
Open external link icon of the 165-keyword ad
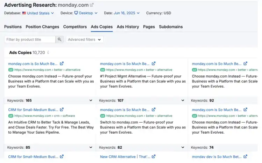[x=61, y=64]
